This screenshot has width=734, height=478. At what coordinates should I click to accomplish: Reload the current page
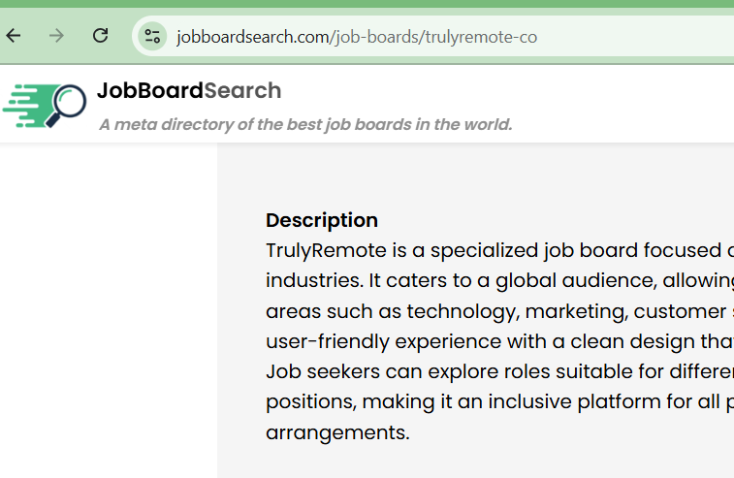[x=100, y=37]
